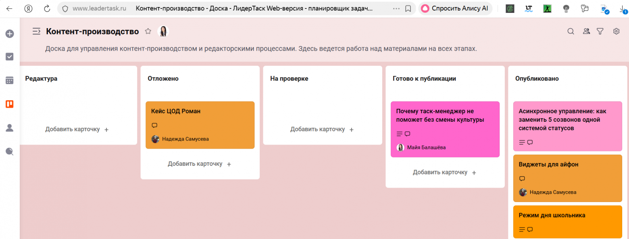
Task: Click the board description beginning Доска для управления
Action: 261,49
